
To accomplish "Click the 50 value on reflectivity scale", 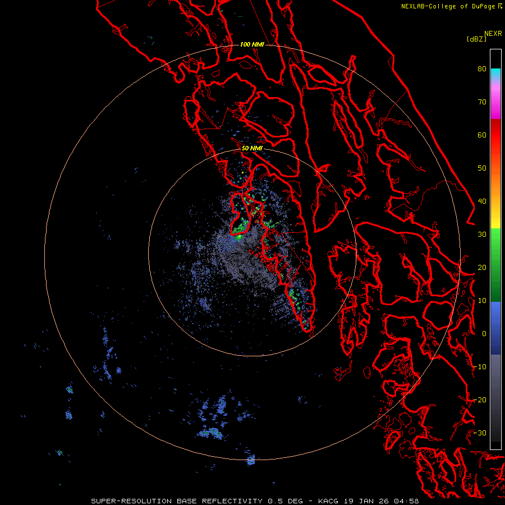I will (482, 168).
